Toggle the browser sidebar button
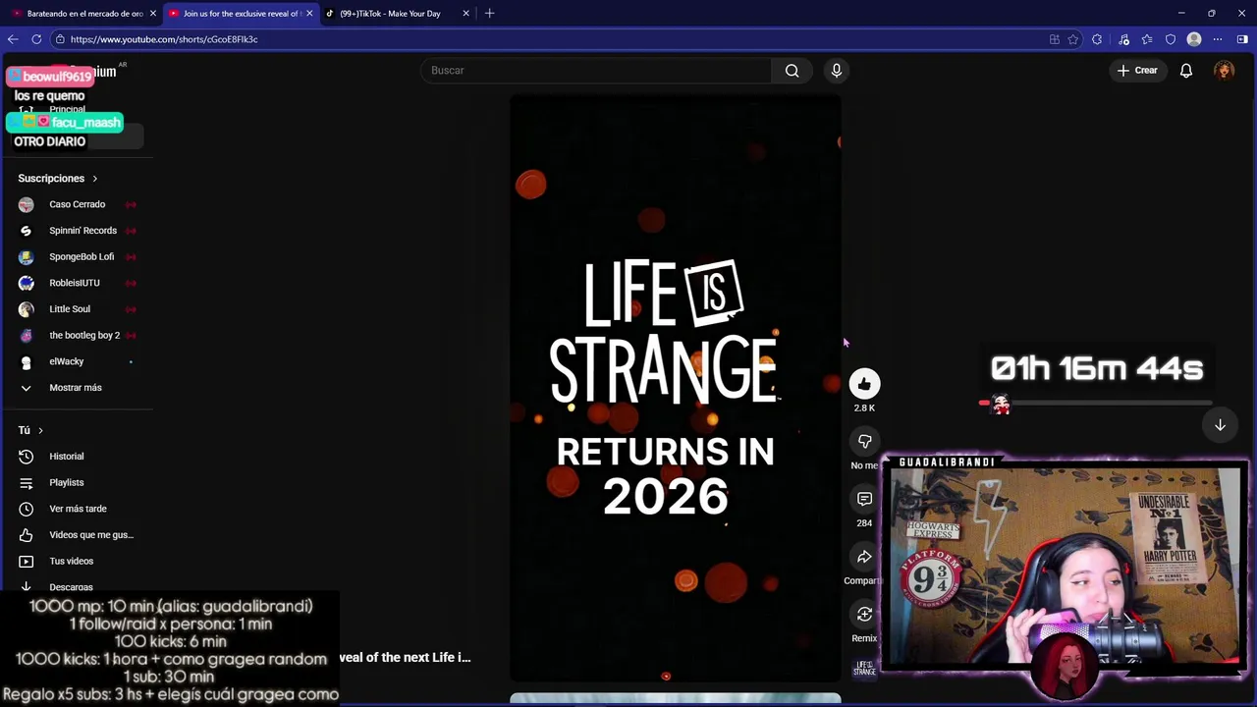The image size is (1257, 707). click(1242, 39)
